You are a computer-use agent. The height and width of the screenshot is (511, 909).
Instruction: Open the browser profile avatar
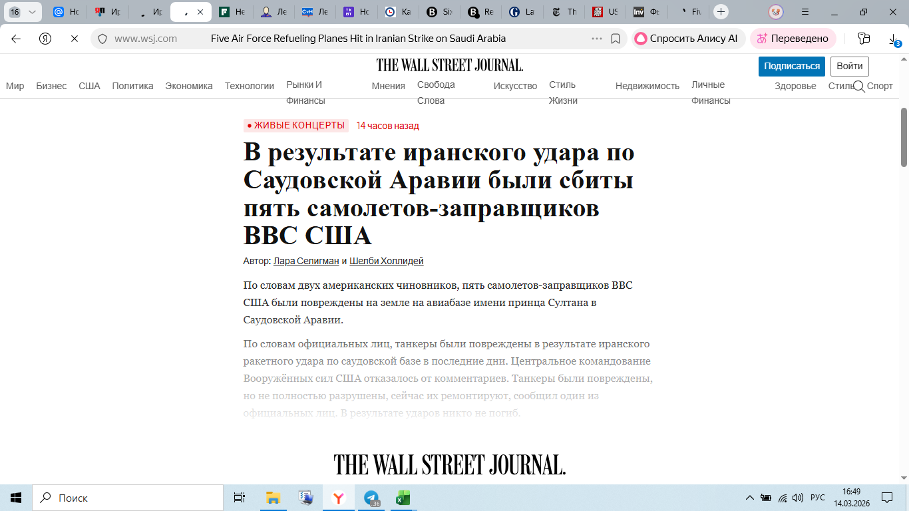[775, 12]
